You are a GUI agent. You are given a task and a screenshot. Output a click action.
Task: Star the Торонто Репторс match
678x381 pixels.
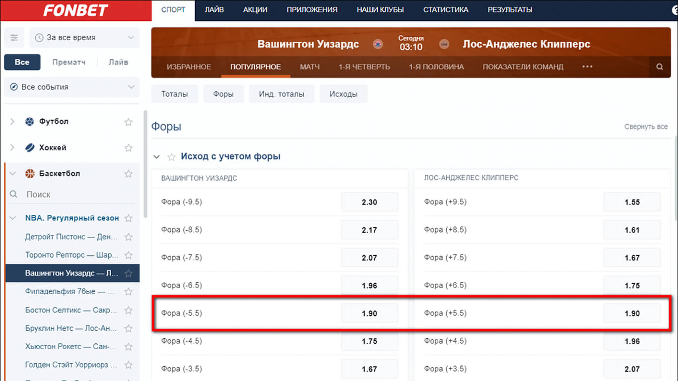tap(129, 255)
